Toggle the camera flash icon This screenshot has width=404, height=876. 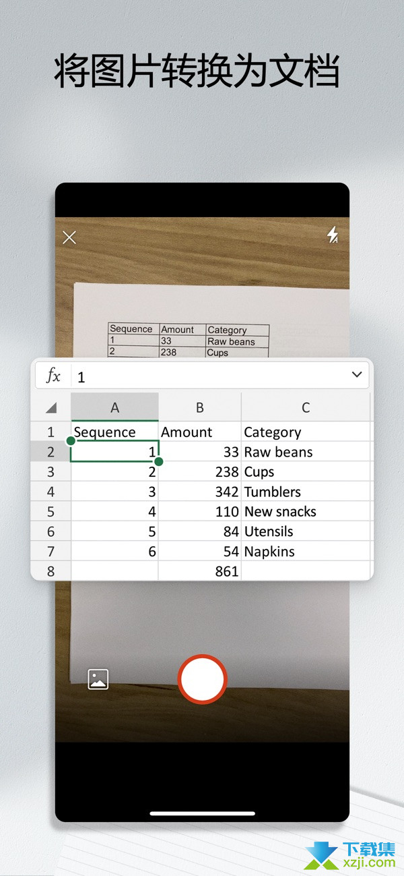point(333,235)
